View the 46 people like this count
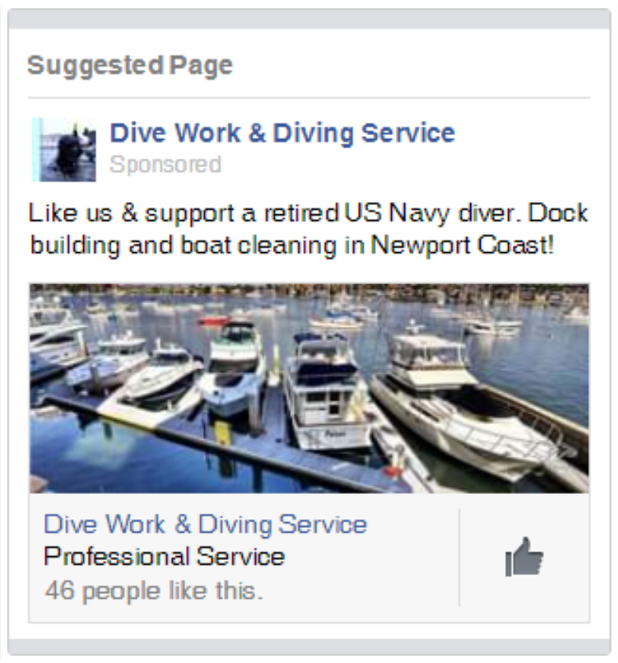The image size is (618, 663). pyautogui.click(x=154, y=590)
